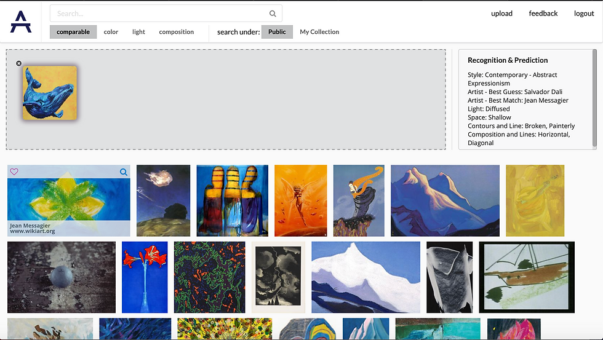This screenshot has height=340, width=603.
Task: Open the green and orange outlines abstract painting
Action: coord(210,277)
